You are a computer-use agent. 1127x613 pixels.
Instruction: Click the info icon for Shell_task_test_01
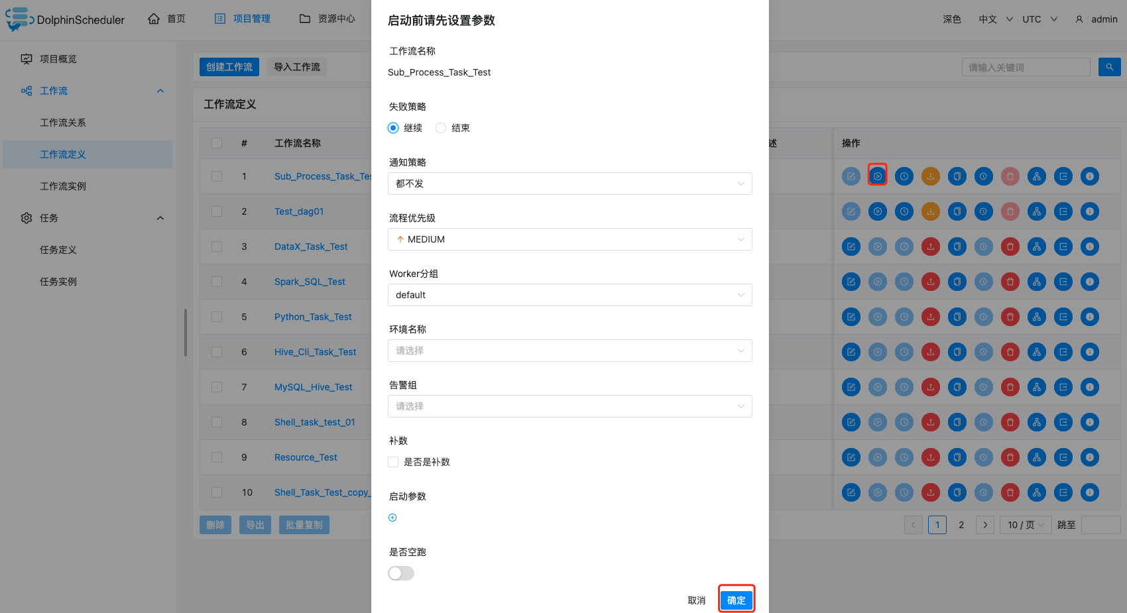coord(1090,422)
